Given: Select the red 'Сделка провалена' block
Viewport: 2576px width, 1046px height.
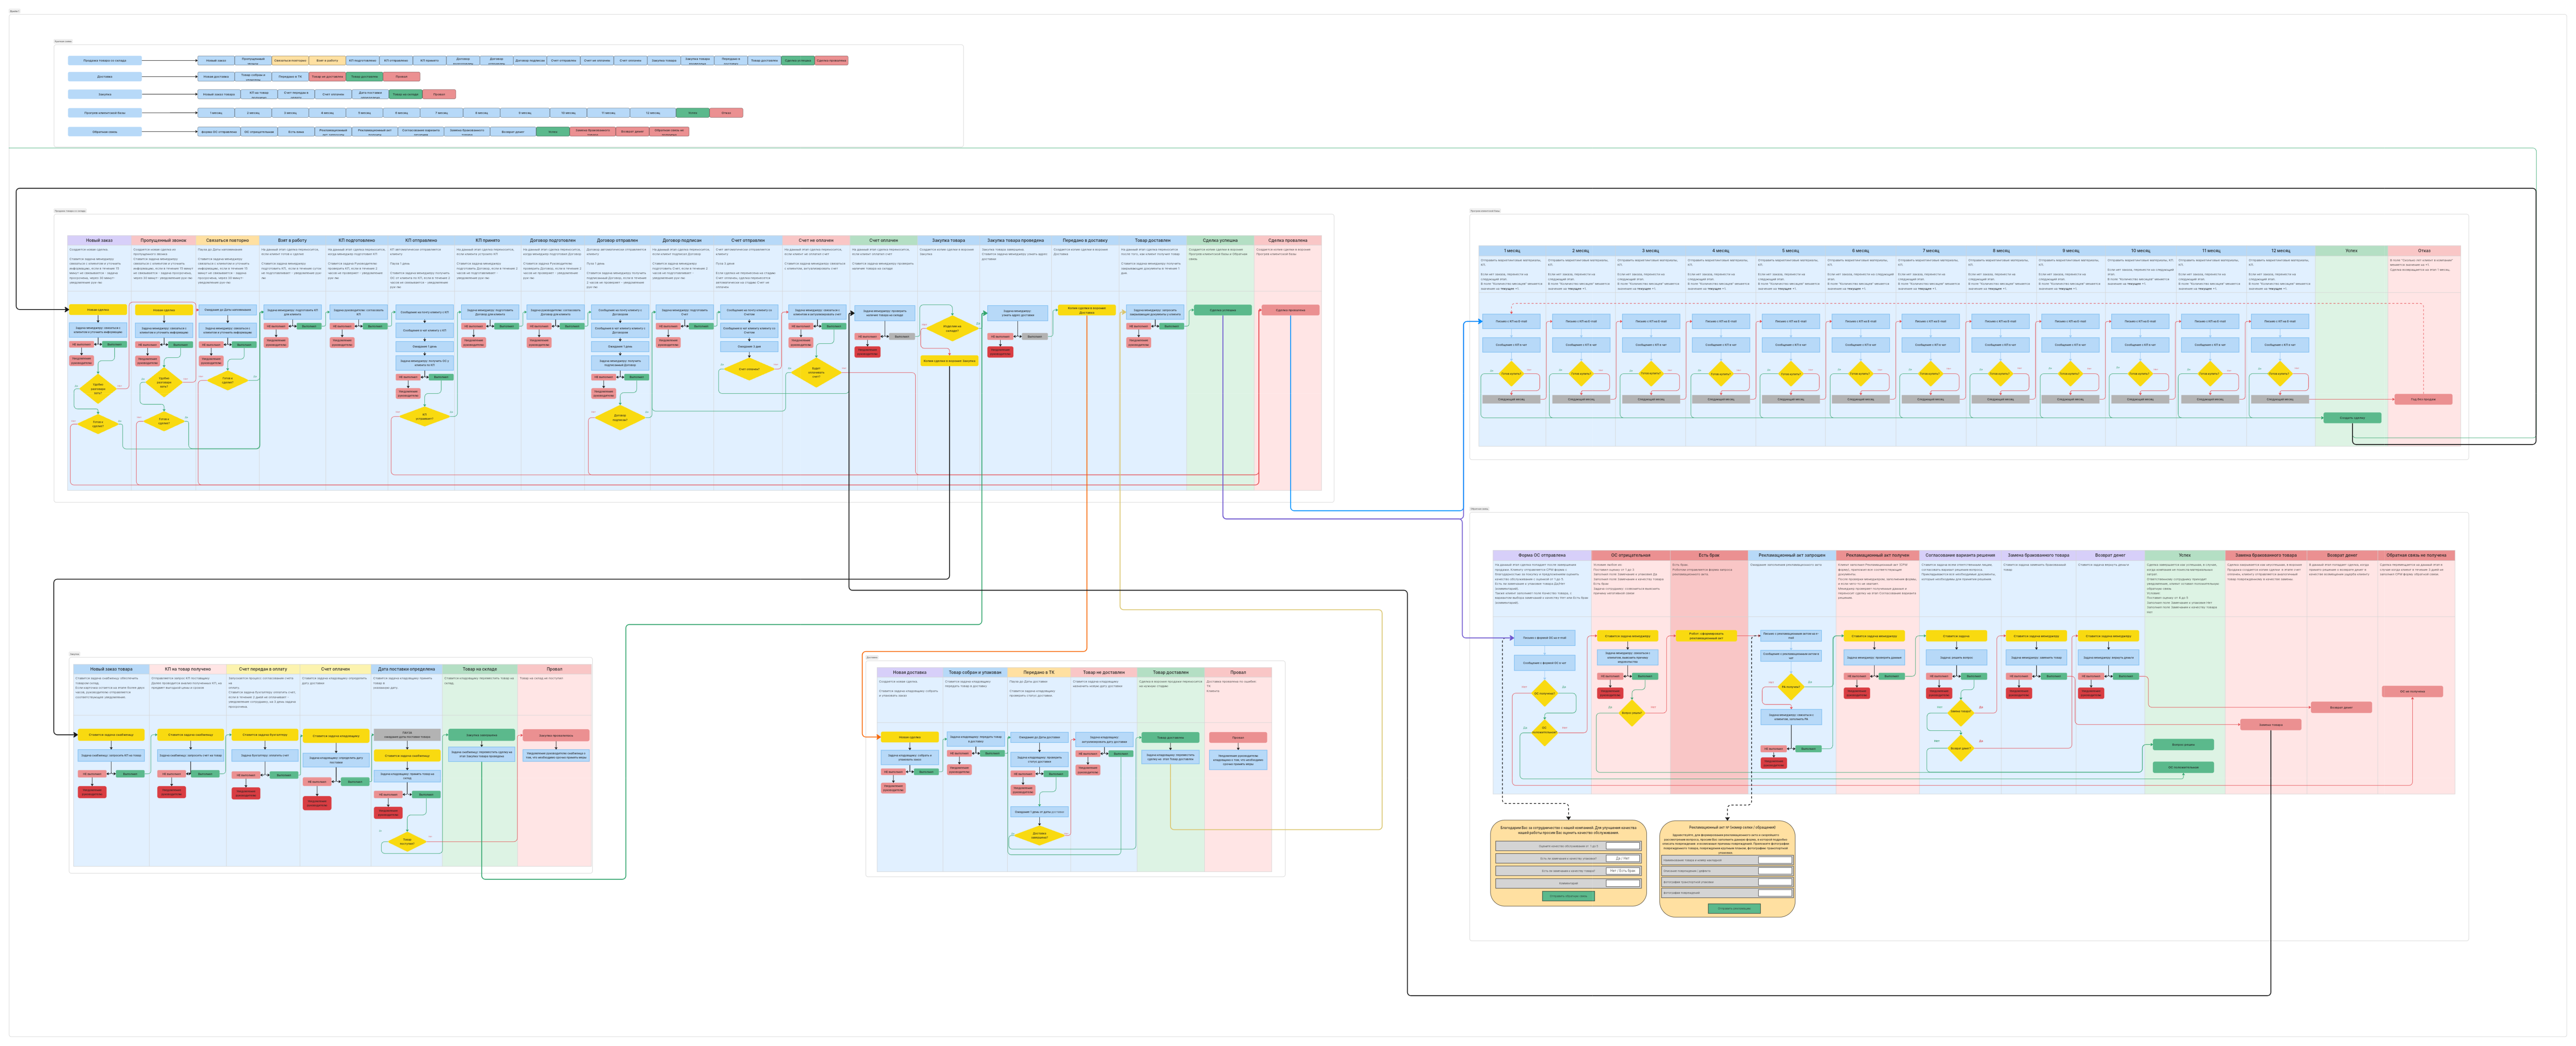Looking at the screenshot, I should pos(1290,310).
